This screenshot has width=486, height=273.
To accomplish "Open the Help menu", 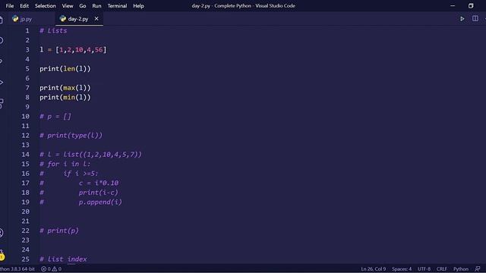I will point(138,6).
